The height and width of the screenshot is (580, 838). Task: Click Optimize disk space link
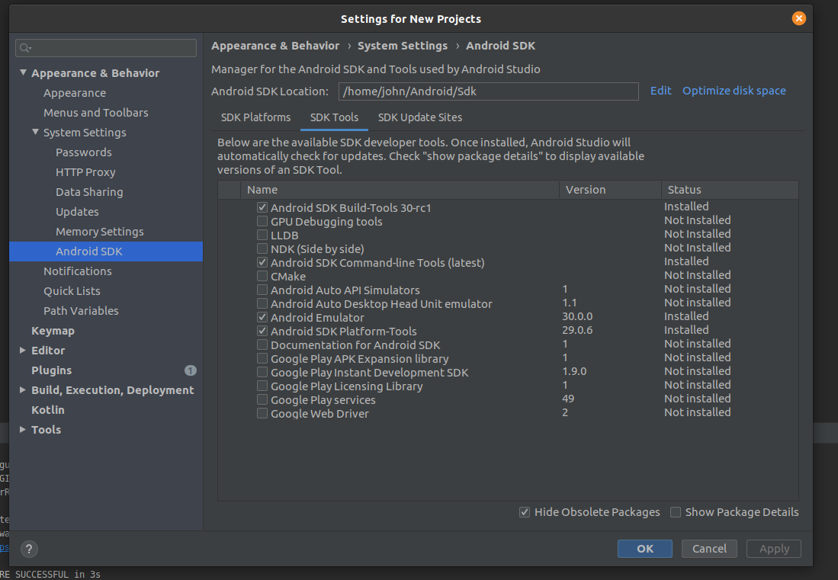click(734, 91)
